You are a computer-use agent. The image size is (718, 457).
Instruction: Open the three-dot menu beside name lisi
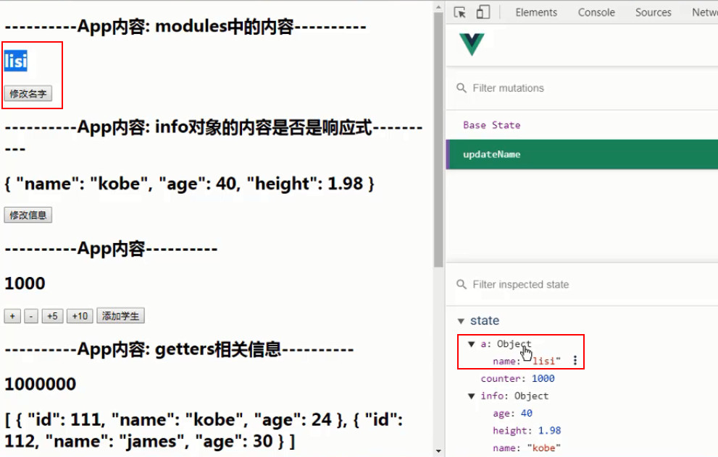(575, 361)
